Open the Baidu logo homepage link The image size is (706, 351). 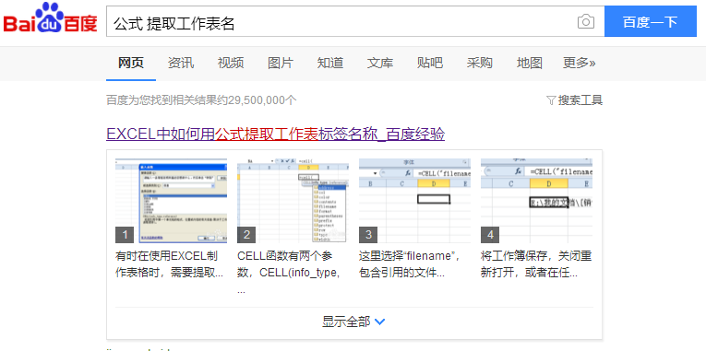[51, 18]
